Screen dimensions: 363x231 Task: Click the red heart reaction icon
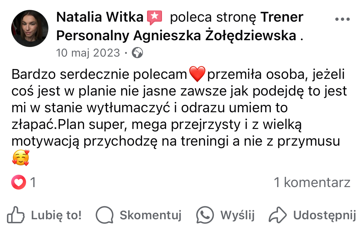(x=19, y=183)
